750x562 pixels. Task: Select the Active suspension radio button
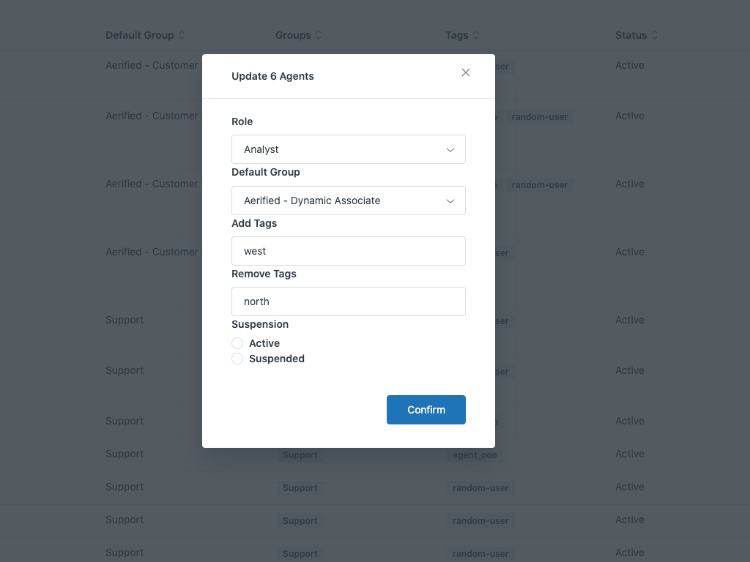(237, 343)
